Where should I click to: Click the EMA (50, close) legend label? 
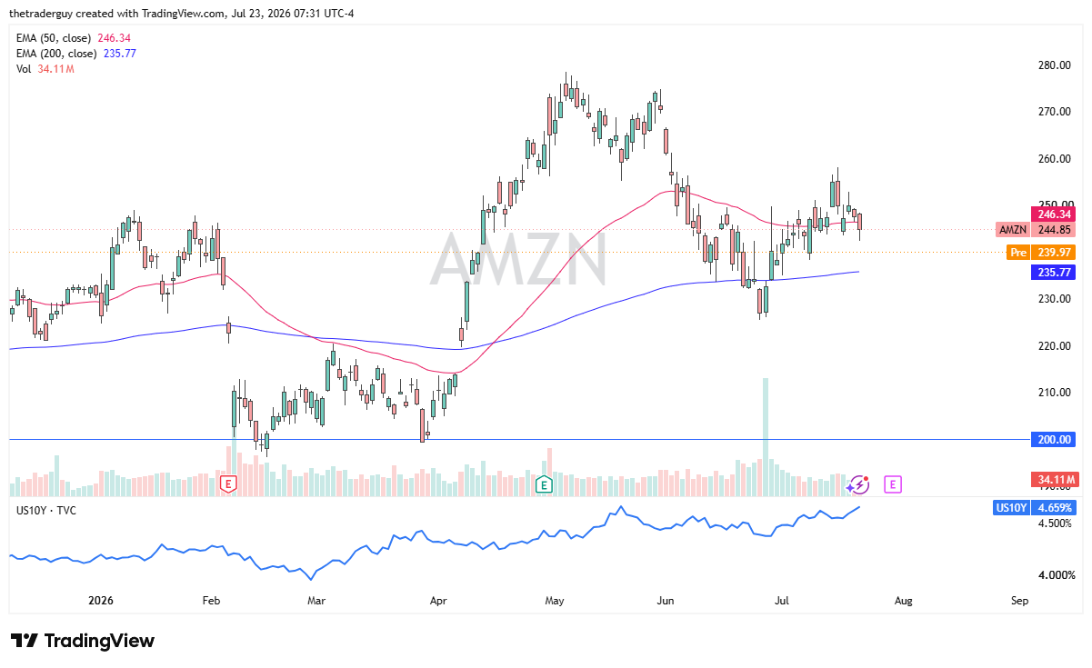point(55,38)
